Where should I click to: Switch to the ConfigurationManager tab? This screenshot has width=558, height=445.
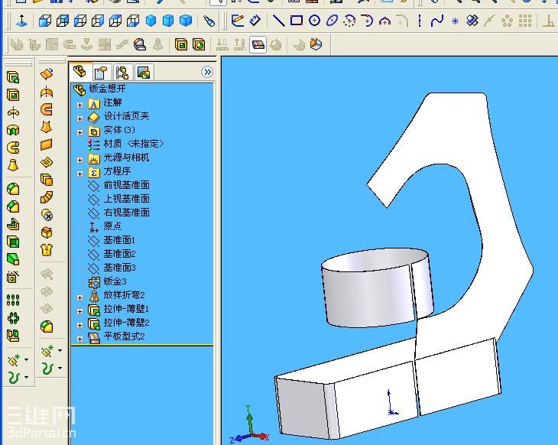[123, 73]
